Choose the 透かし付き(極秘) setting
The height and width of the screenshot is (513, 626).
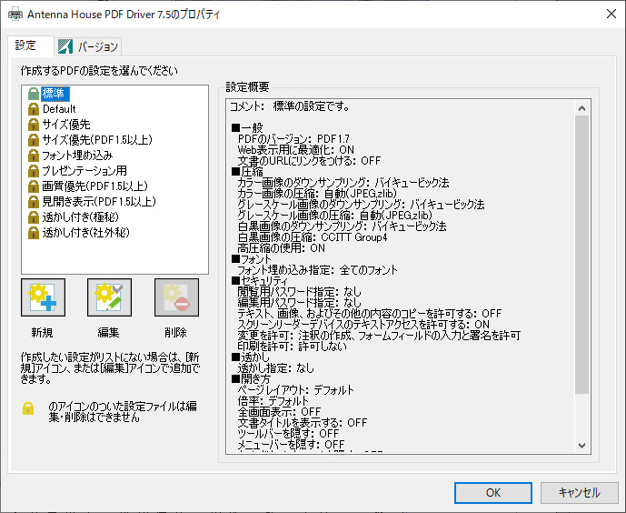pyautogui.click(x=80, y=217)
